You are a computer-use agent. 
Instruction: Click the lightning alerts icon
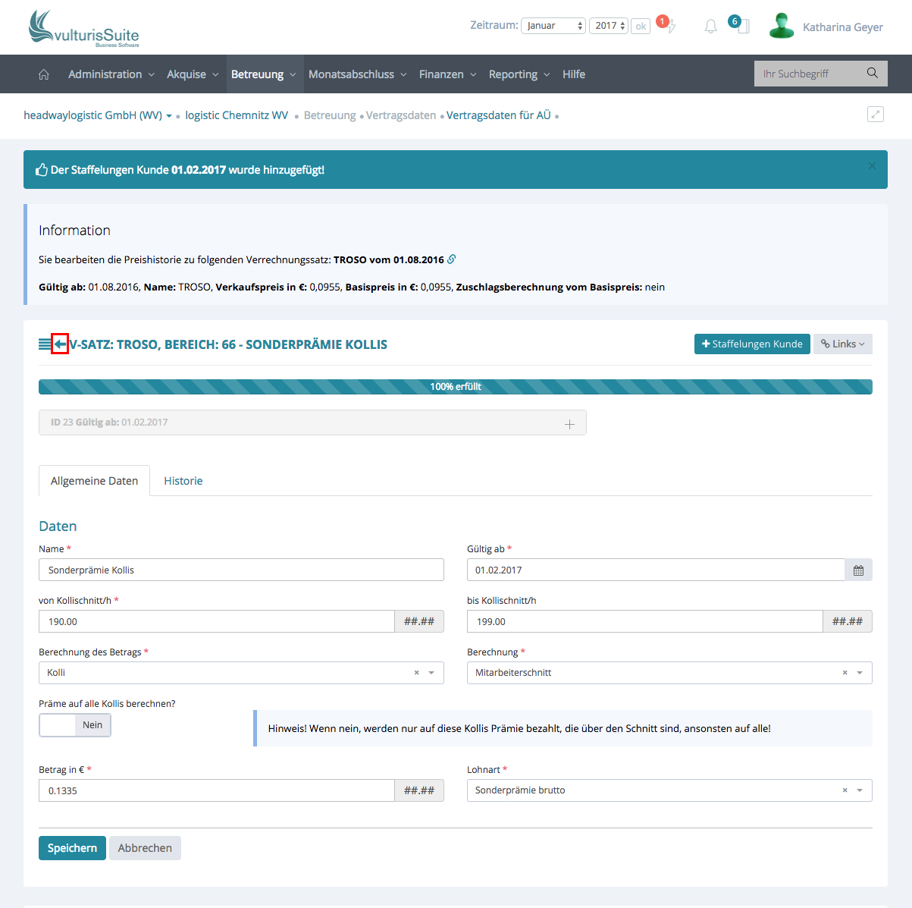click(x=670, y=27)
